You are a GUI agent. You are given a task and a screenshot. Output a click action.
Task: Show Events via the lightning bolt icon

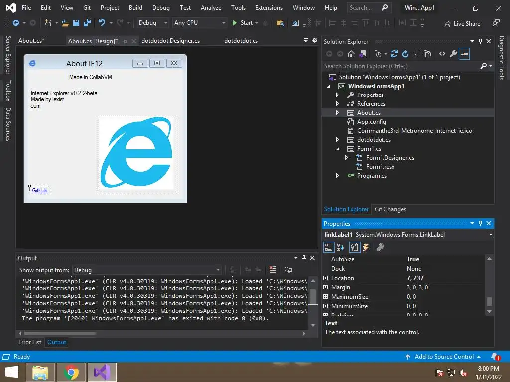point(366,247)
